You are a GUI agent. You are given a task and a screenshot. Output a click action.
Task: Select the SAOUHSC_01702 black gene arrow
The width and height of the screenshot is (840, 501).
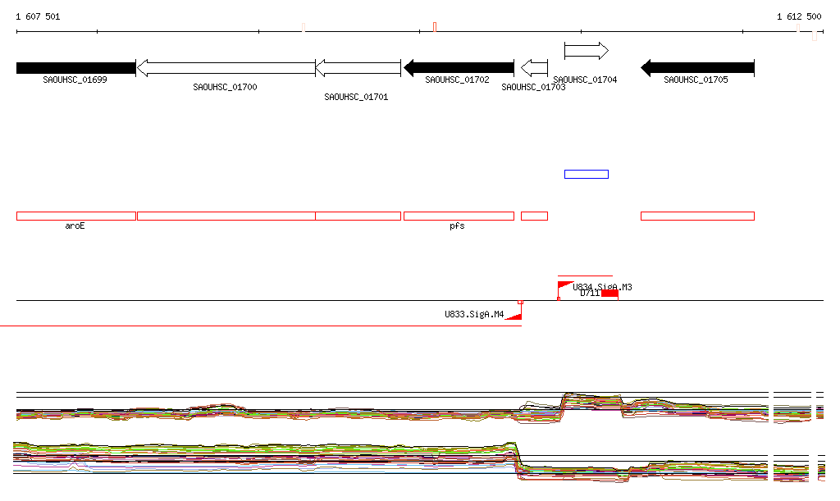(459, 68)
